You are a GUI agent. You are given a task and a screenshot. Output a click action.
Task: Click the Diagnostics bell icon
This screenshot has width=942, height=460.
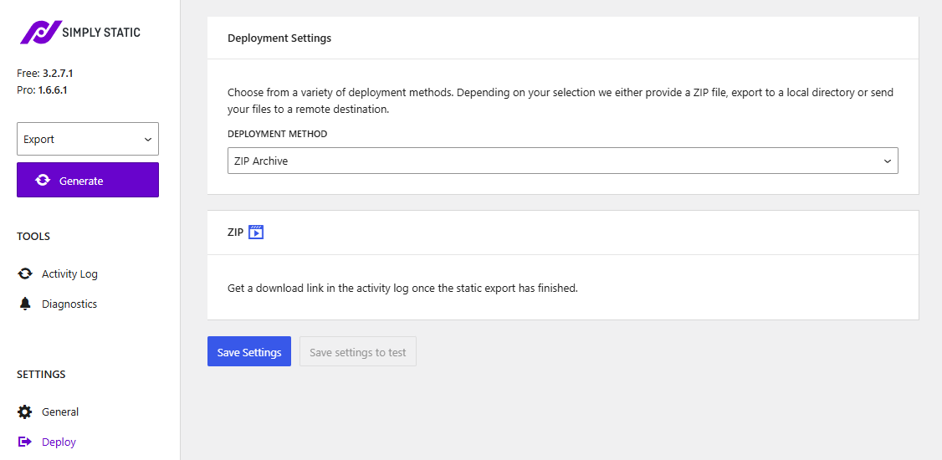(25, 304)
